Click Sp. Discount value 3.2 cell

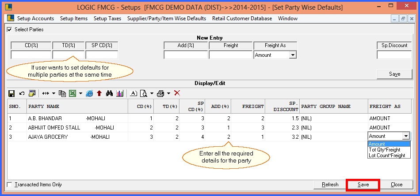tap(282, 137)
